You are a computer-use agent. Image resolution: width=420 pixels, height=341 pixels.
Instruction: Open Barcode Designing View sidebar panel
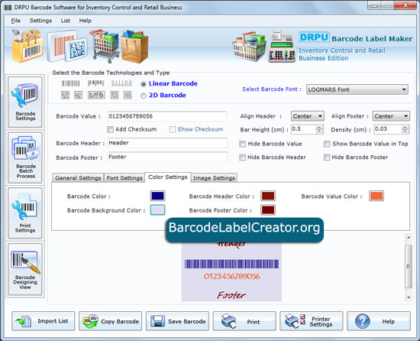[x=25, y=269]
